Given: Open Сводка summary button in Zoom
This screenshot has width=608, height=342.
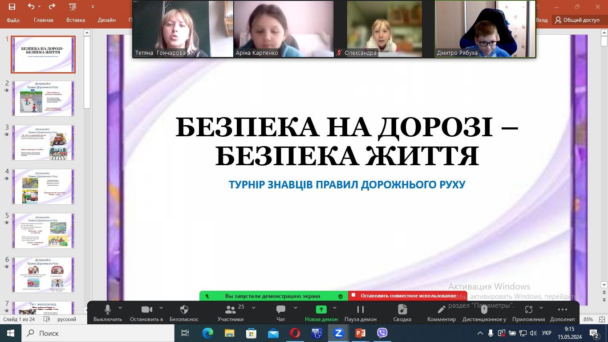Looking at the screenshot, I should (402, 313).
